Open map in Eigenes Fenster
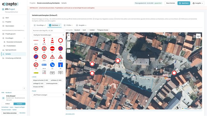Image resolution: width=207 pixels, height=116 pixels. (x=103, y=30)
